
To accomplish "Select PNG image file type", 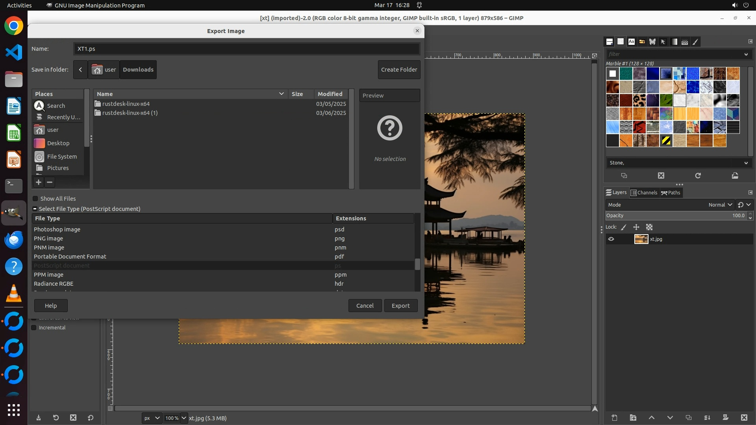I will coord(48,238).
